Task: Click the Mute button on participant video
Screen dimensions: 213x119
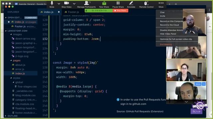Action: [198, 84]
